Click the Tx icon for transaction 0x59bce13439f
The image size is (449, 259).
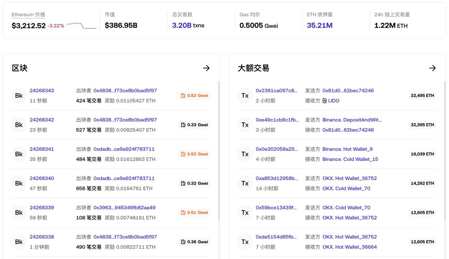(245, 213)
